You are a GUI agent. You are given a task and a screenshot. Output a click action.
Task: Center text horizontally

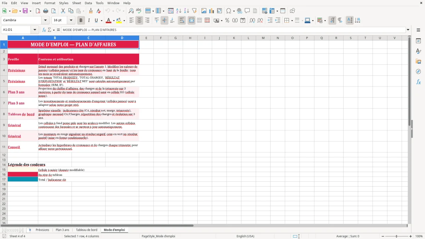coord(140,21)
